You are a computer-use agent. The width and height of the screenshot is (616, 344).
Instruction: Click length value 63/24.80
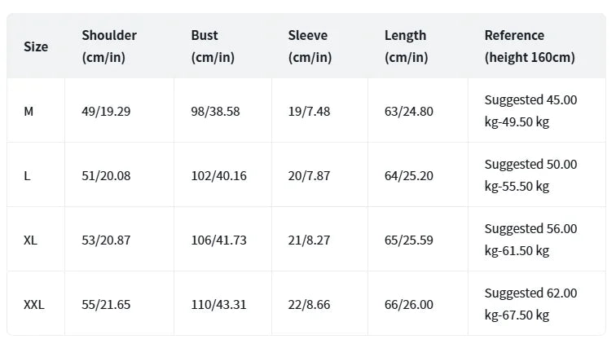(x=408, y=111)
